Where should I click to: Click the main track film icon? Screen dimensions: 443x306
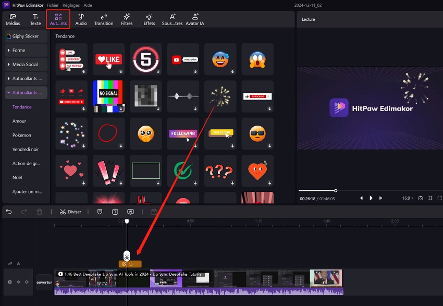(10, 282)
